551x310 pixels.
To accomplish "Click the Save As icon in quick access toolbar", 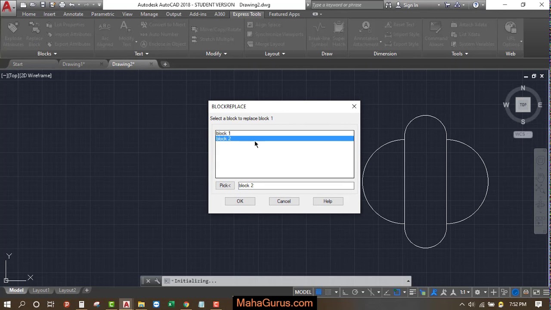I will tap(52, 5).
